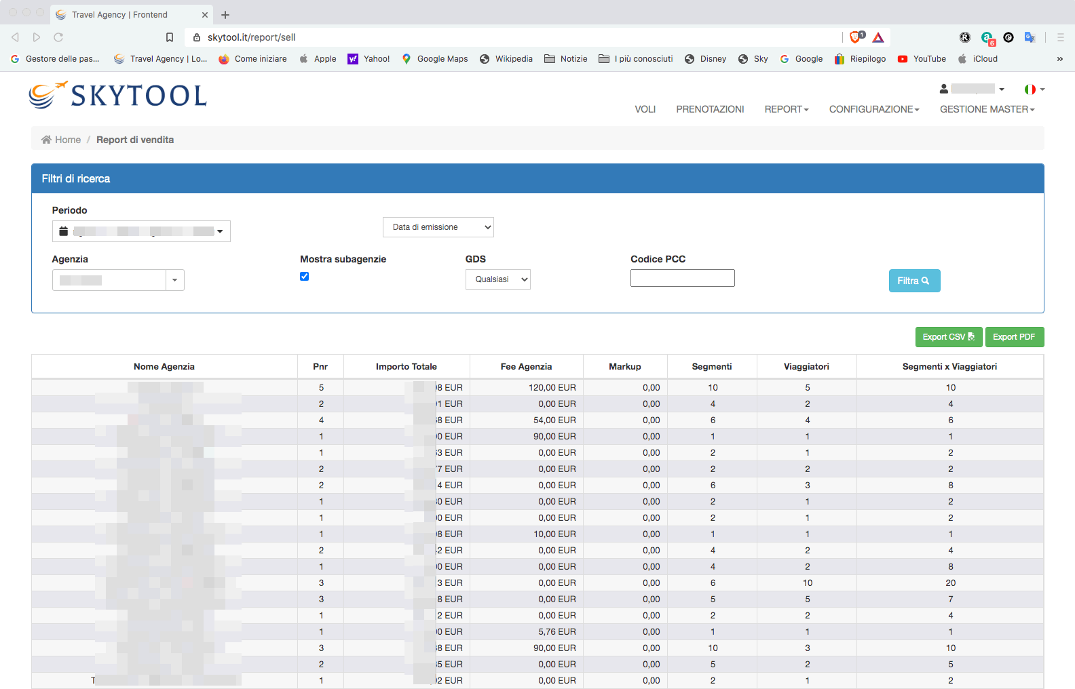
Task: Focus the Codice PCC text field
Action: pos(682,278)
